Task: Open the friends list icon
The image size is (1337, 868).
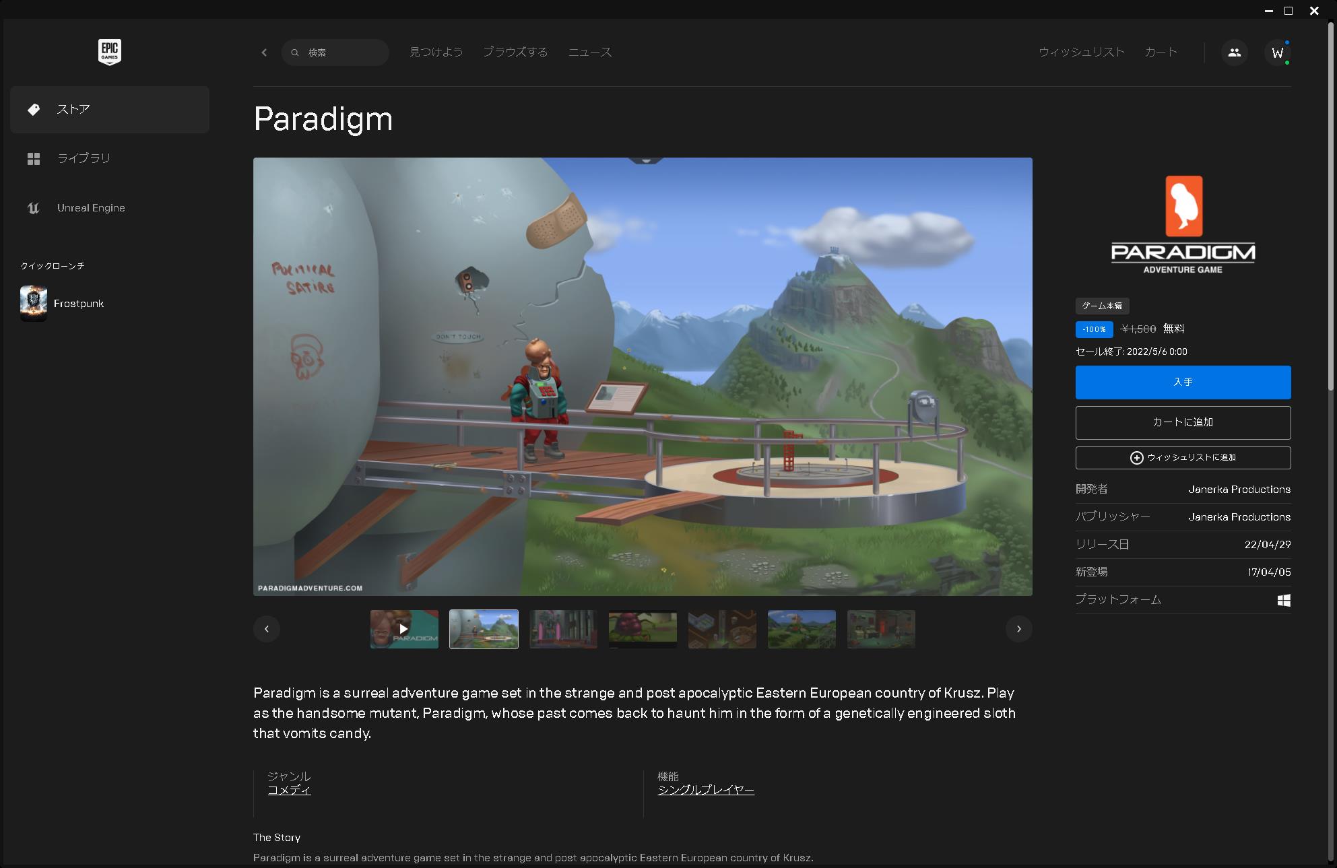Action: (x=1234, y=53)
